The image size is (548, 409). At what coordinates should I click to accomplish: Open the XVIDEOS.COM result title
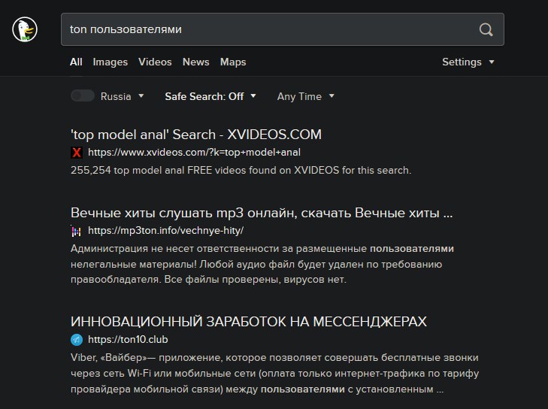point(195,135)
